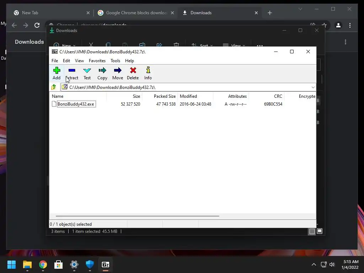364x273 pixels.
Task: Open the clock and date flyout
Action: coord(350,264)
